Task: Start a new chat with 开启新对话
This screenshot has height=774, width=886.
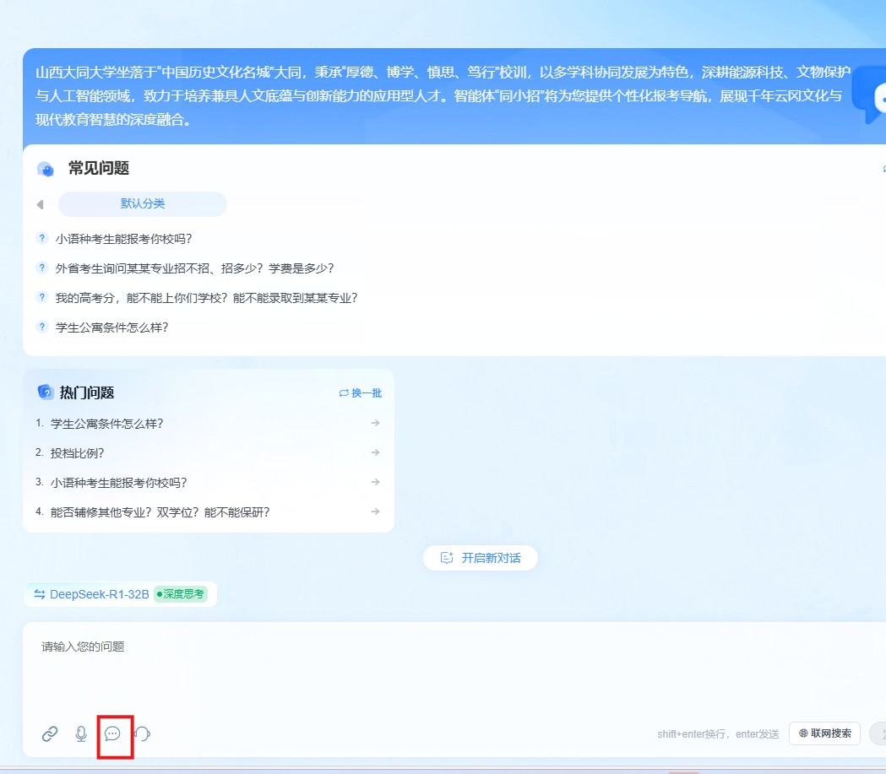Action: point(480,558)
